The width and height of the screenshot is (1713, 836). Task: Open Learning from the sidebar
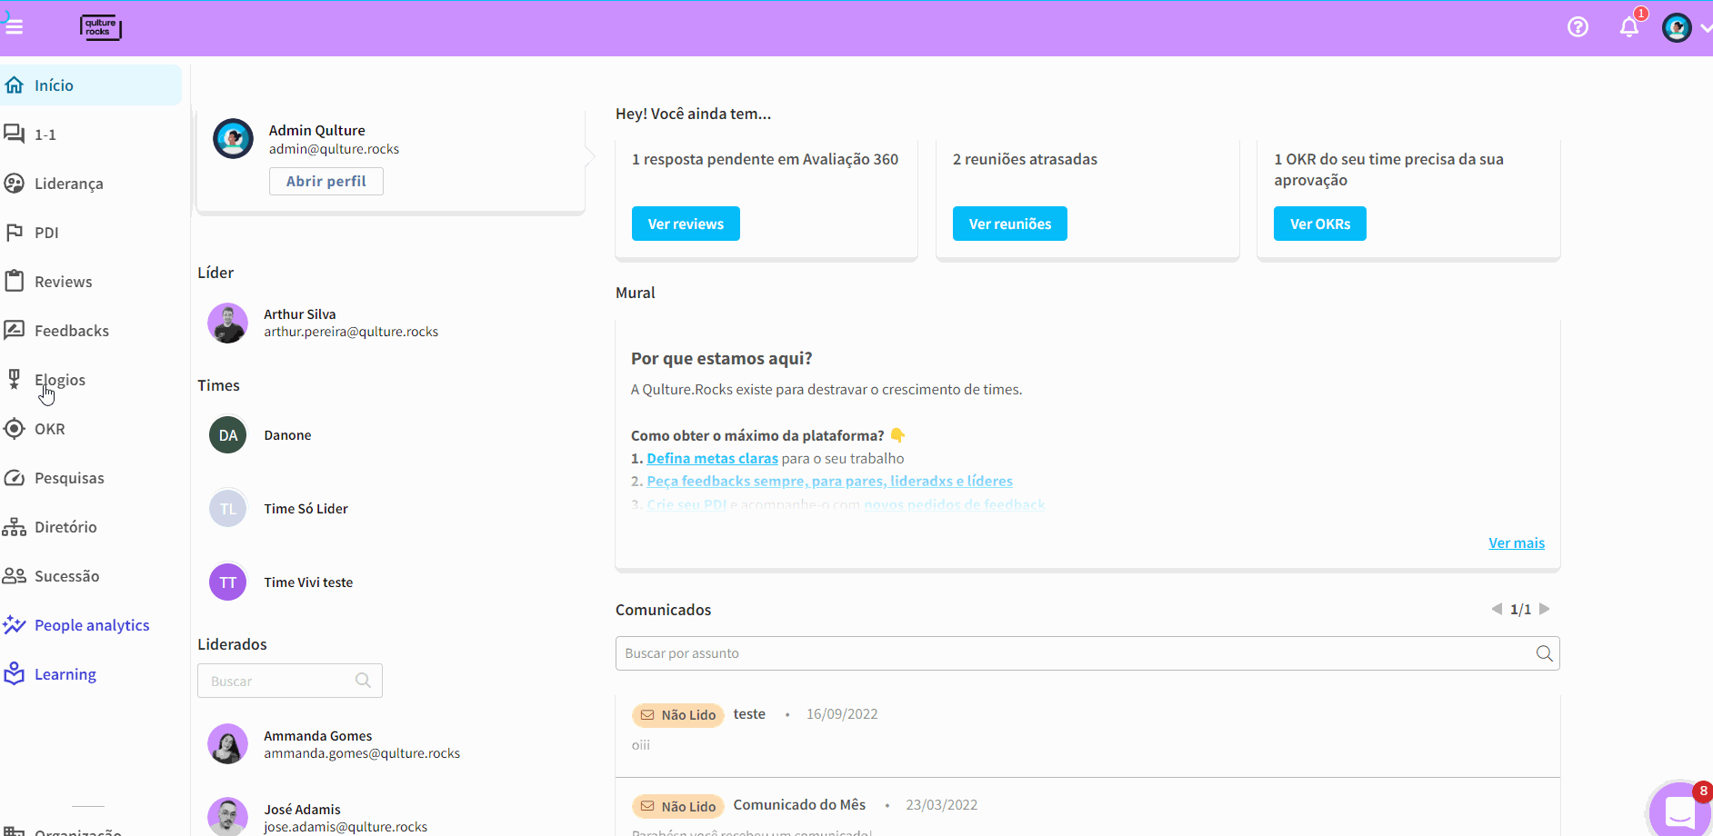tap(65, 674)
